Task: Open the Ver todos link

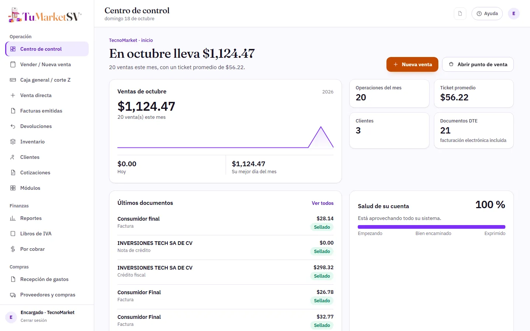Action: click(322, 203)
